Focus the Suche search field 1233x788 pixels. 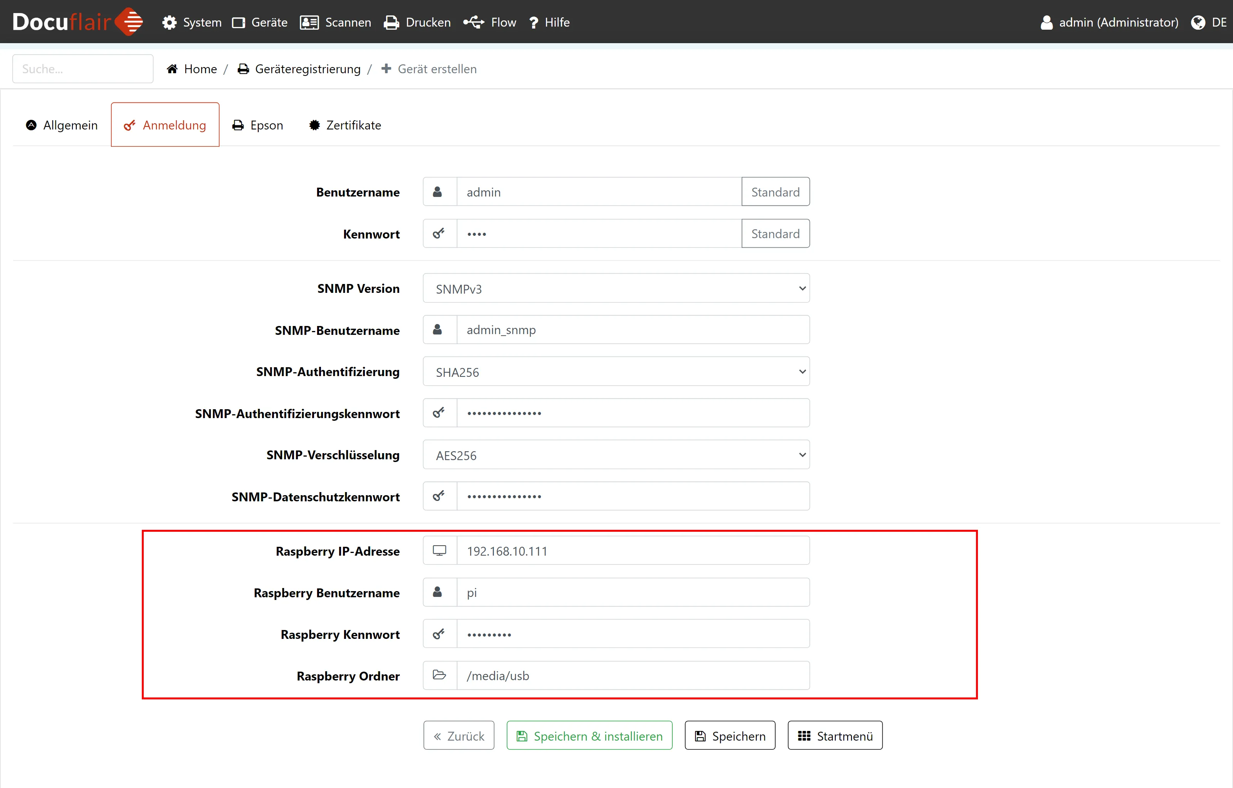tap(83, 69)
